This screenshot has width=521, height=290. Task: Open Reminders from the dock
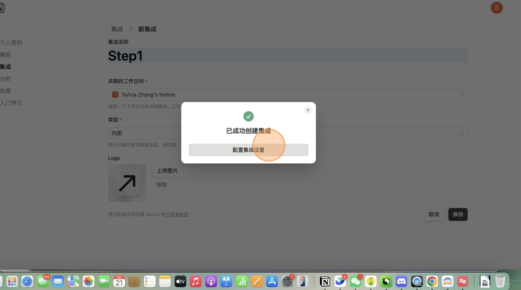click(x=149, y=282)
